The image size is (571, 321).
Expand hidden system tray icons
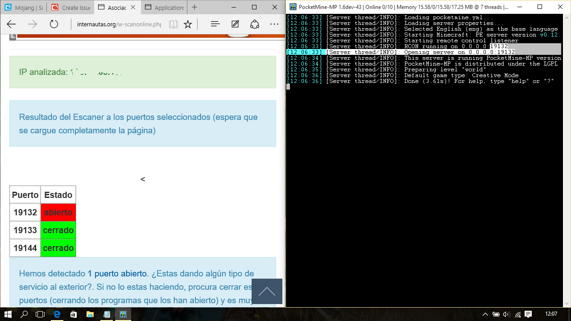pos(485,314)
